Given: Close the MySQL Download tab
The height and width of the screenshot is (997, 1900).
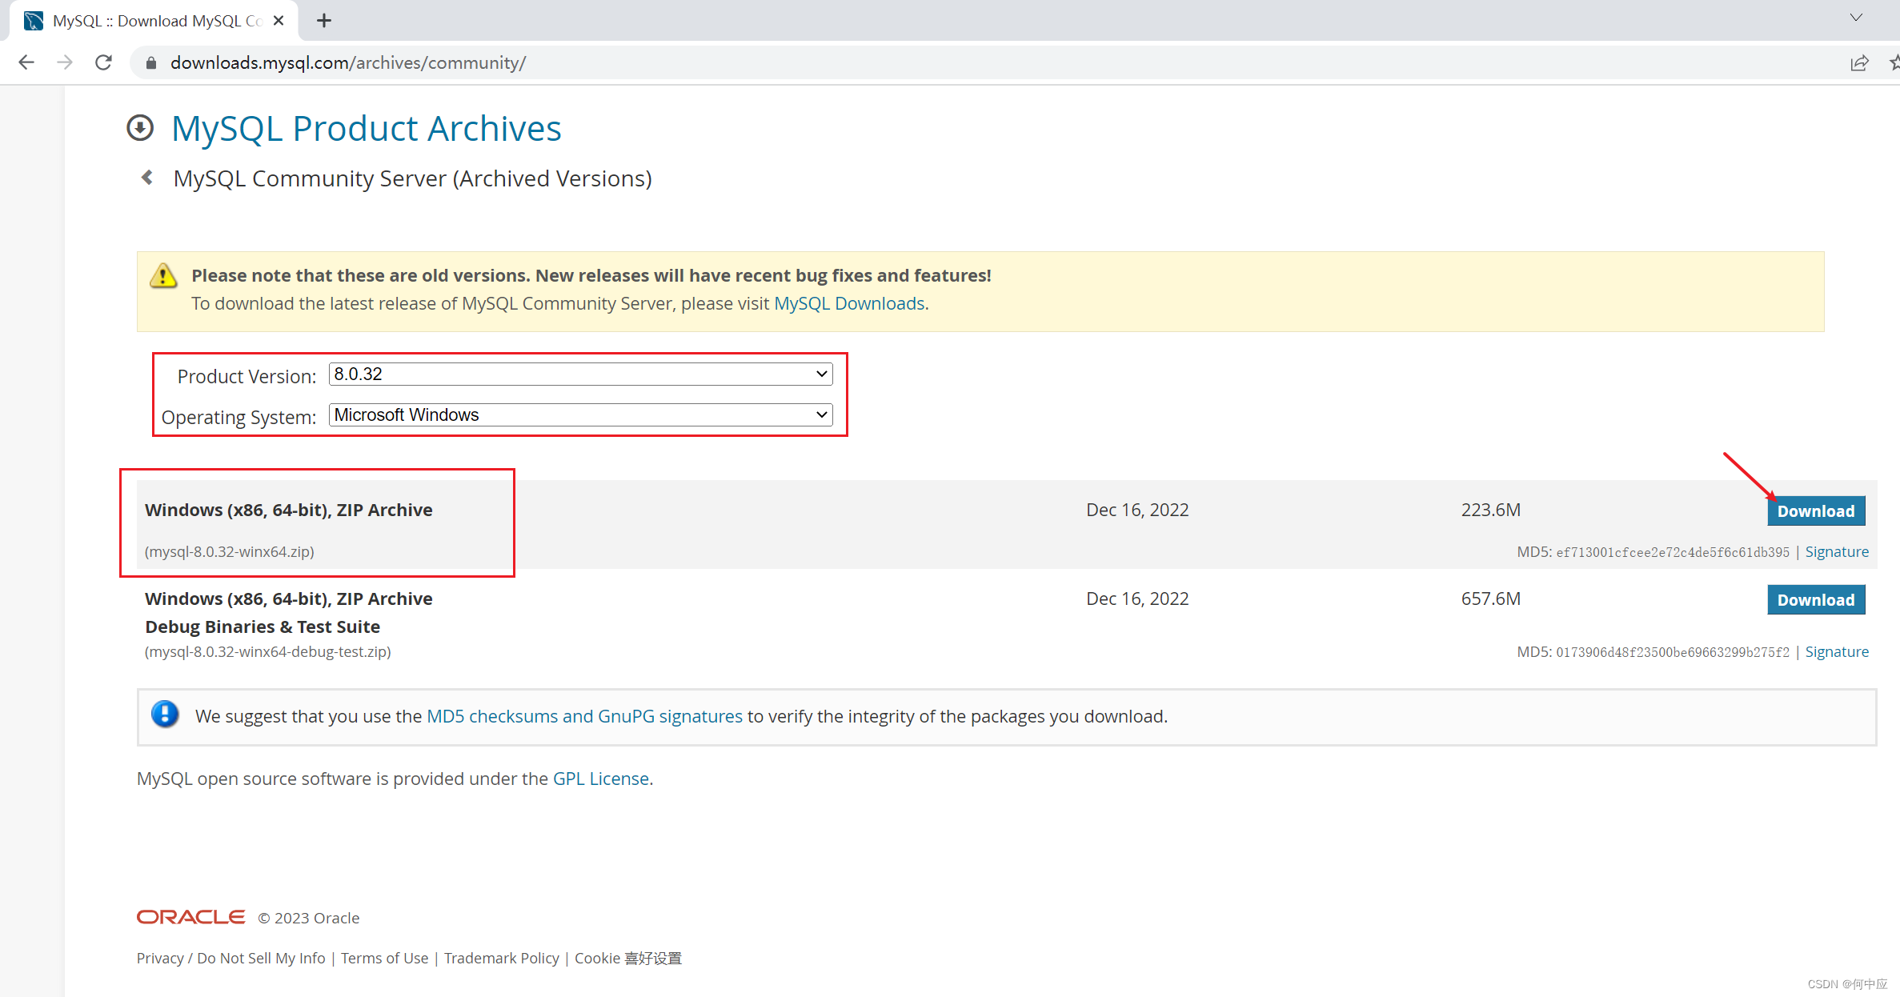Looking at the screenshot, I should 279,21.
